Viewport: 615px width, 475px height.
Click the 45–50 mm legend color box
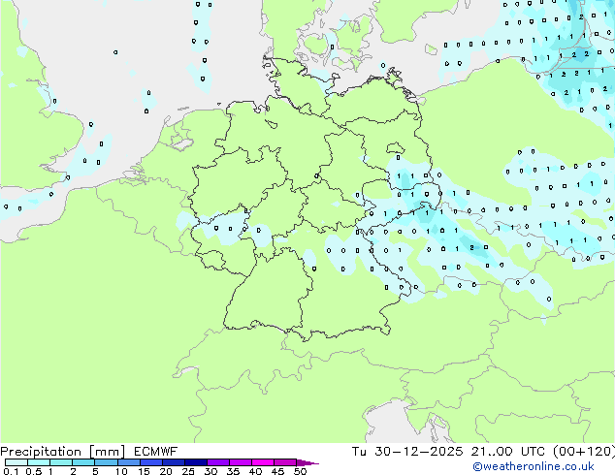pos(285,462)
